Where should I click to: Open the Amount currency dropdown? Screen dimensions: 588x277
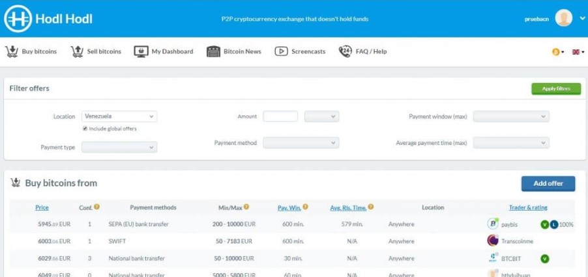point(322,116)
